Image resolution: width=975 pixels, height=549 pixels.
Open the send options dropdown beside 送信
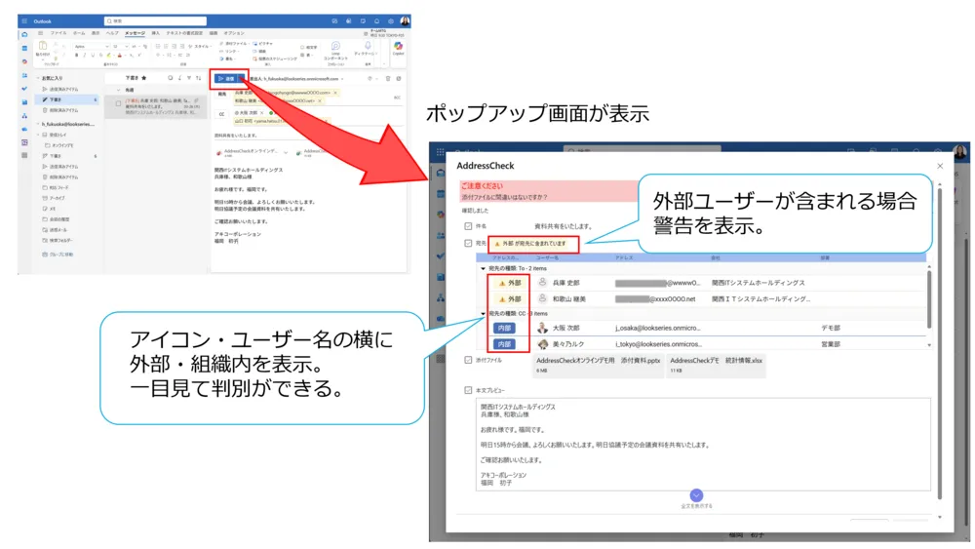pos(243,79)
